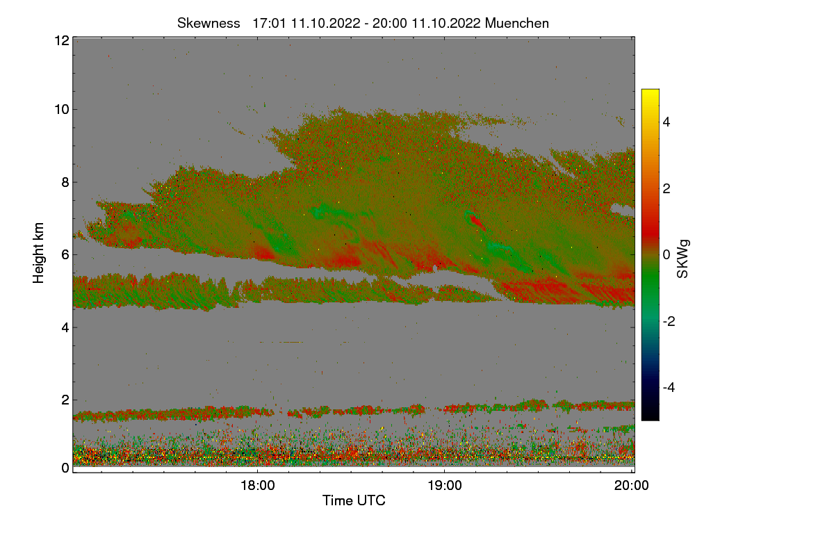This screenshot has width=834, height=556.
Task: Click the "Time UTC" x-axis label
Action: pyautogui.click(x=354, y=500)
